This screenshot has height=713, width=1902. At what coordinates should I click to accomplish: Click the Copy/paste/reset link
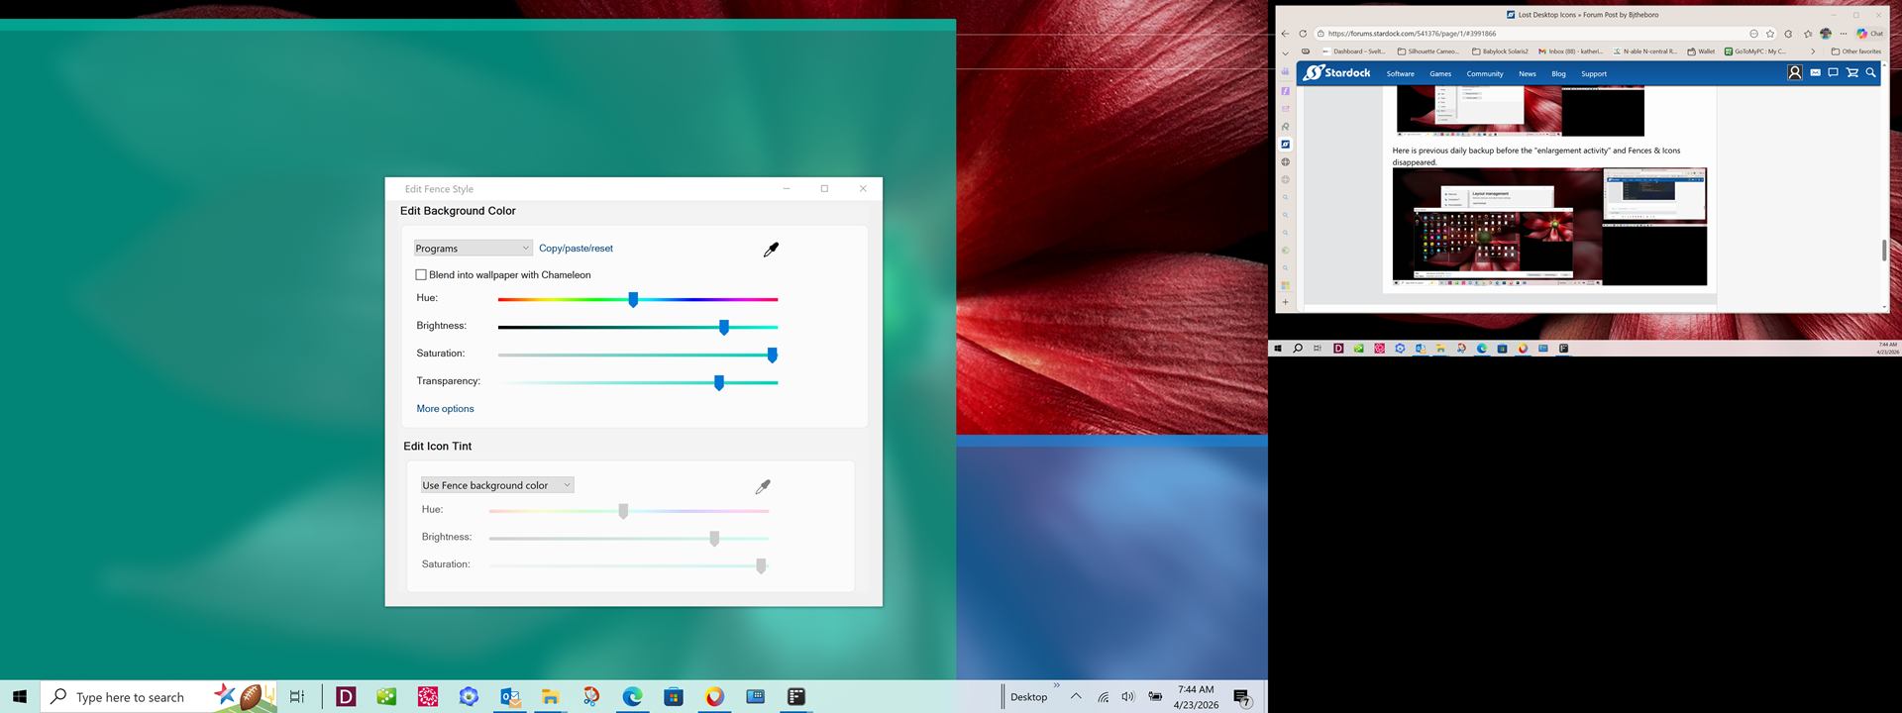pos(576,249)
